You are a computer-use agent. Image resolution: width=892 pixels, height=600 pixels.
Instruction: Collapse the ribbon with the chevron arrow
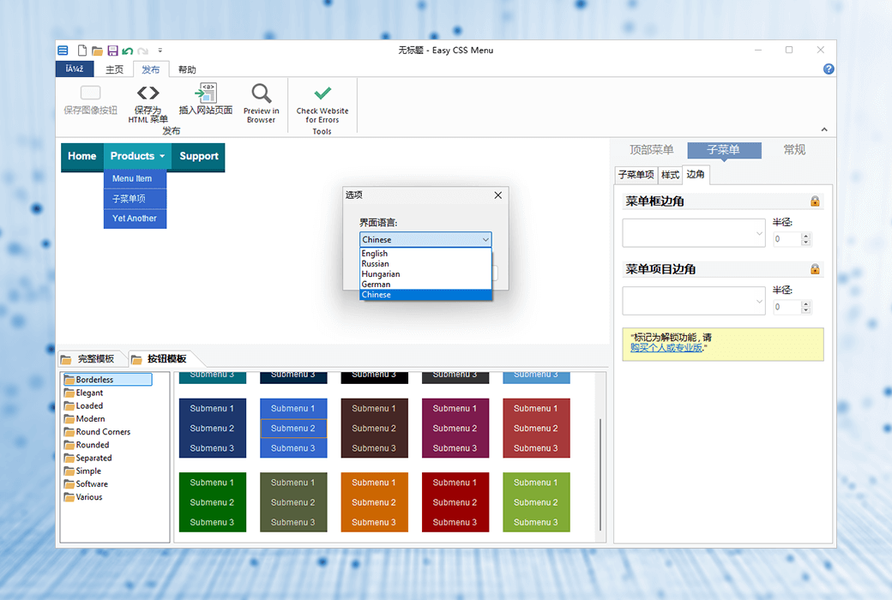pos(823,129)
